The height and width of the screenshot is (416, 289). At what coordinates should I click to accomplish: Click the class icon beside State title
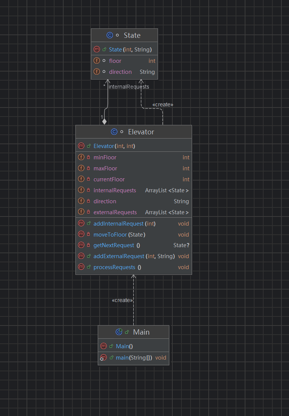[x=109, y=35]
